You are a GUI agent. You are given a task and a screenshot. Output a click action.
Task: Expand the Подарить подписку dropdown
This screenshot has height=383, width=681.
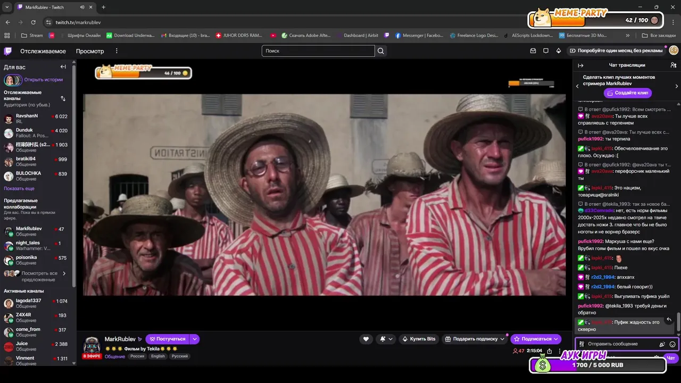(x=502, y=339)
